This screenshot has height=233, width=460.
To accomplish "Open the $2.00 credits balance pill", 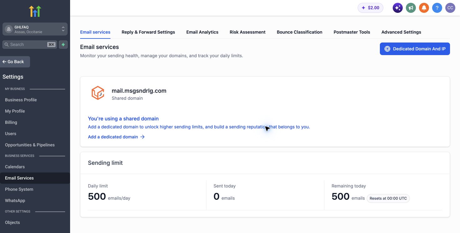I will pos(371,8).
